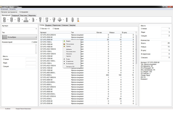The width and height of the screenshot is (173, 115).
Task: Click the cardboard box icon beside Поступление
Action: pyautogui.click(x=64, y=44)
